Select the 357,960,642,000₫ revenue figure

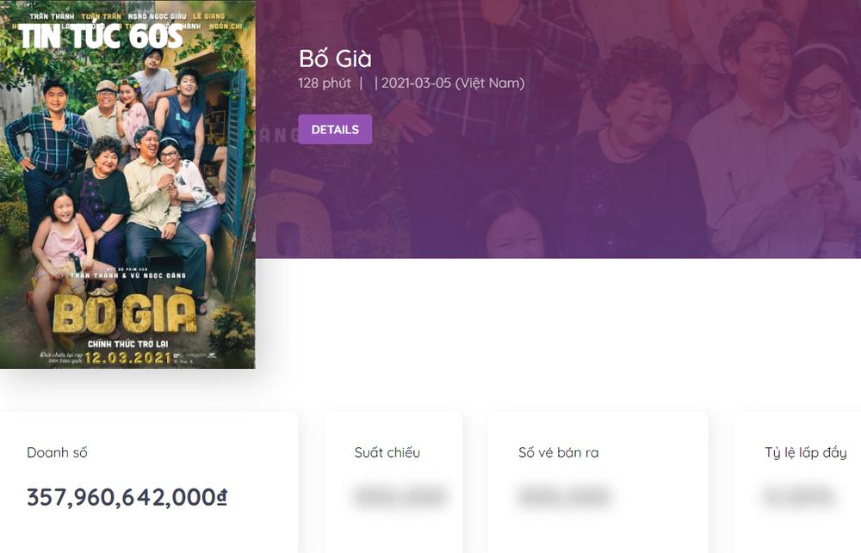[x=121, y=497]
